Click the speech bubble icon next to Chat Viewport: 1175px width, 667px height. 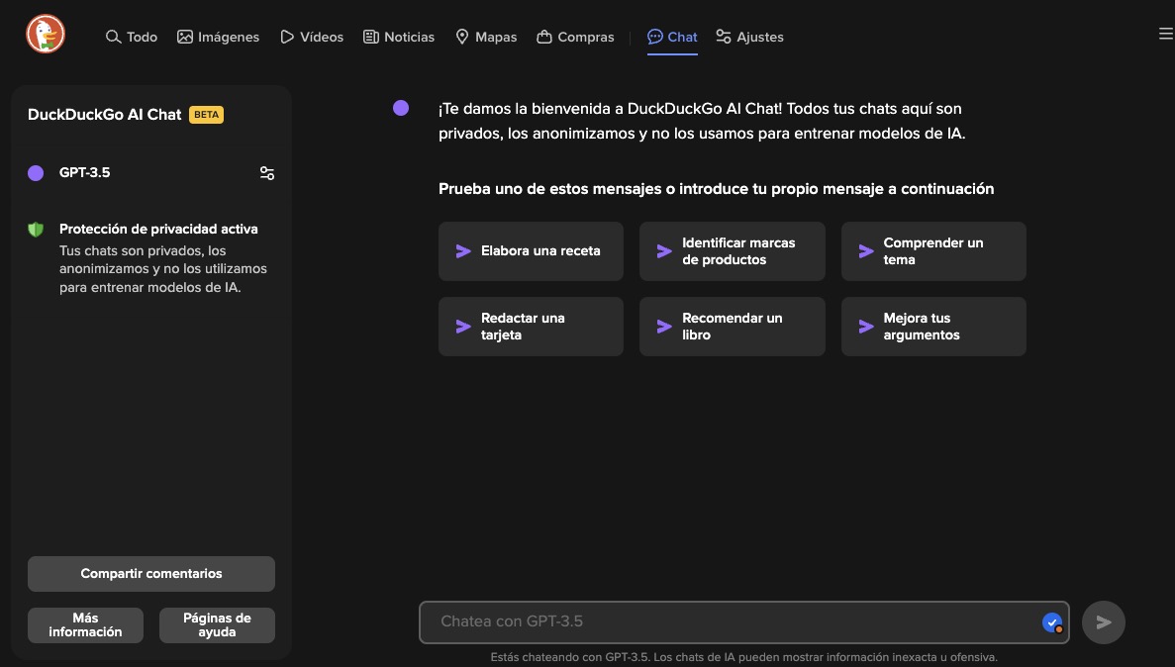pos(654,37)
